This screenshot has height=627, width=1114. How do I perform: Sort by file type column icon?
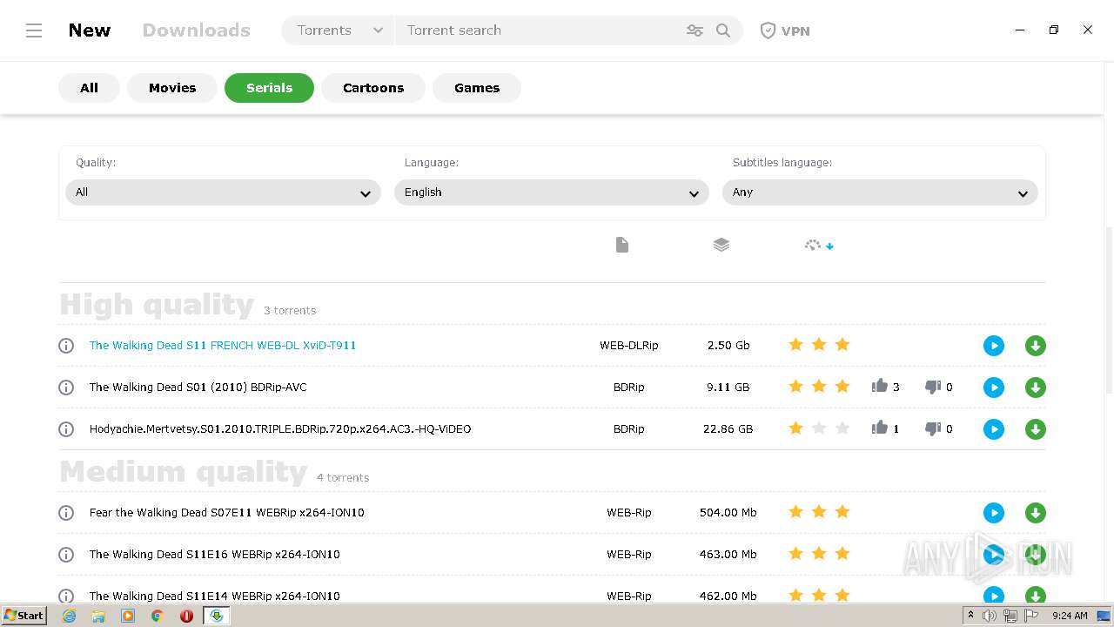(x=622, y=246)
